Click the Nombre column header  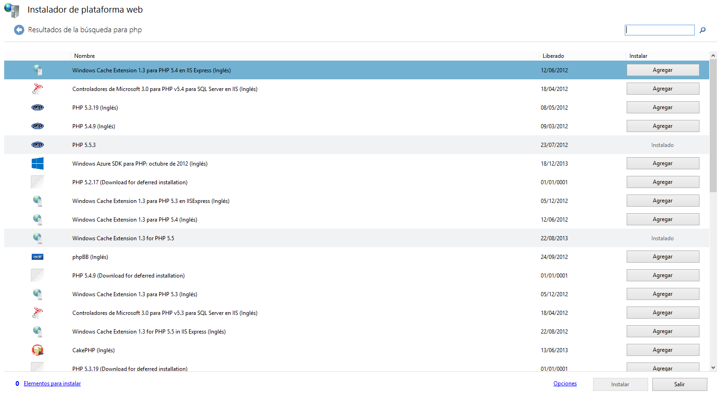(x=84, y=56)
